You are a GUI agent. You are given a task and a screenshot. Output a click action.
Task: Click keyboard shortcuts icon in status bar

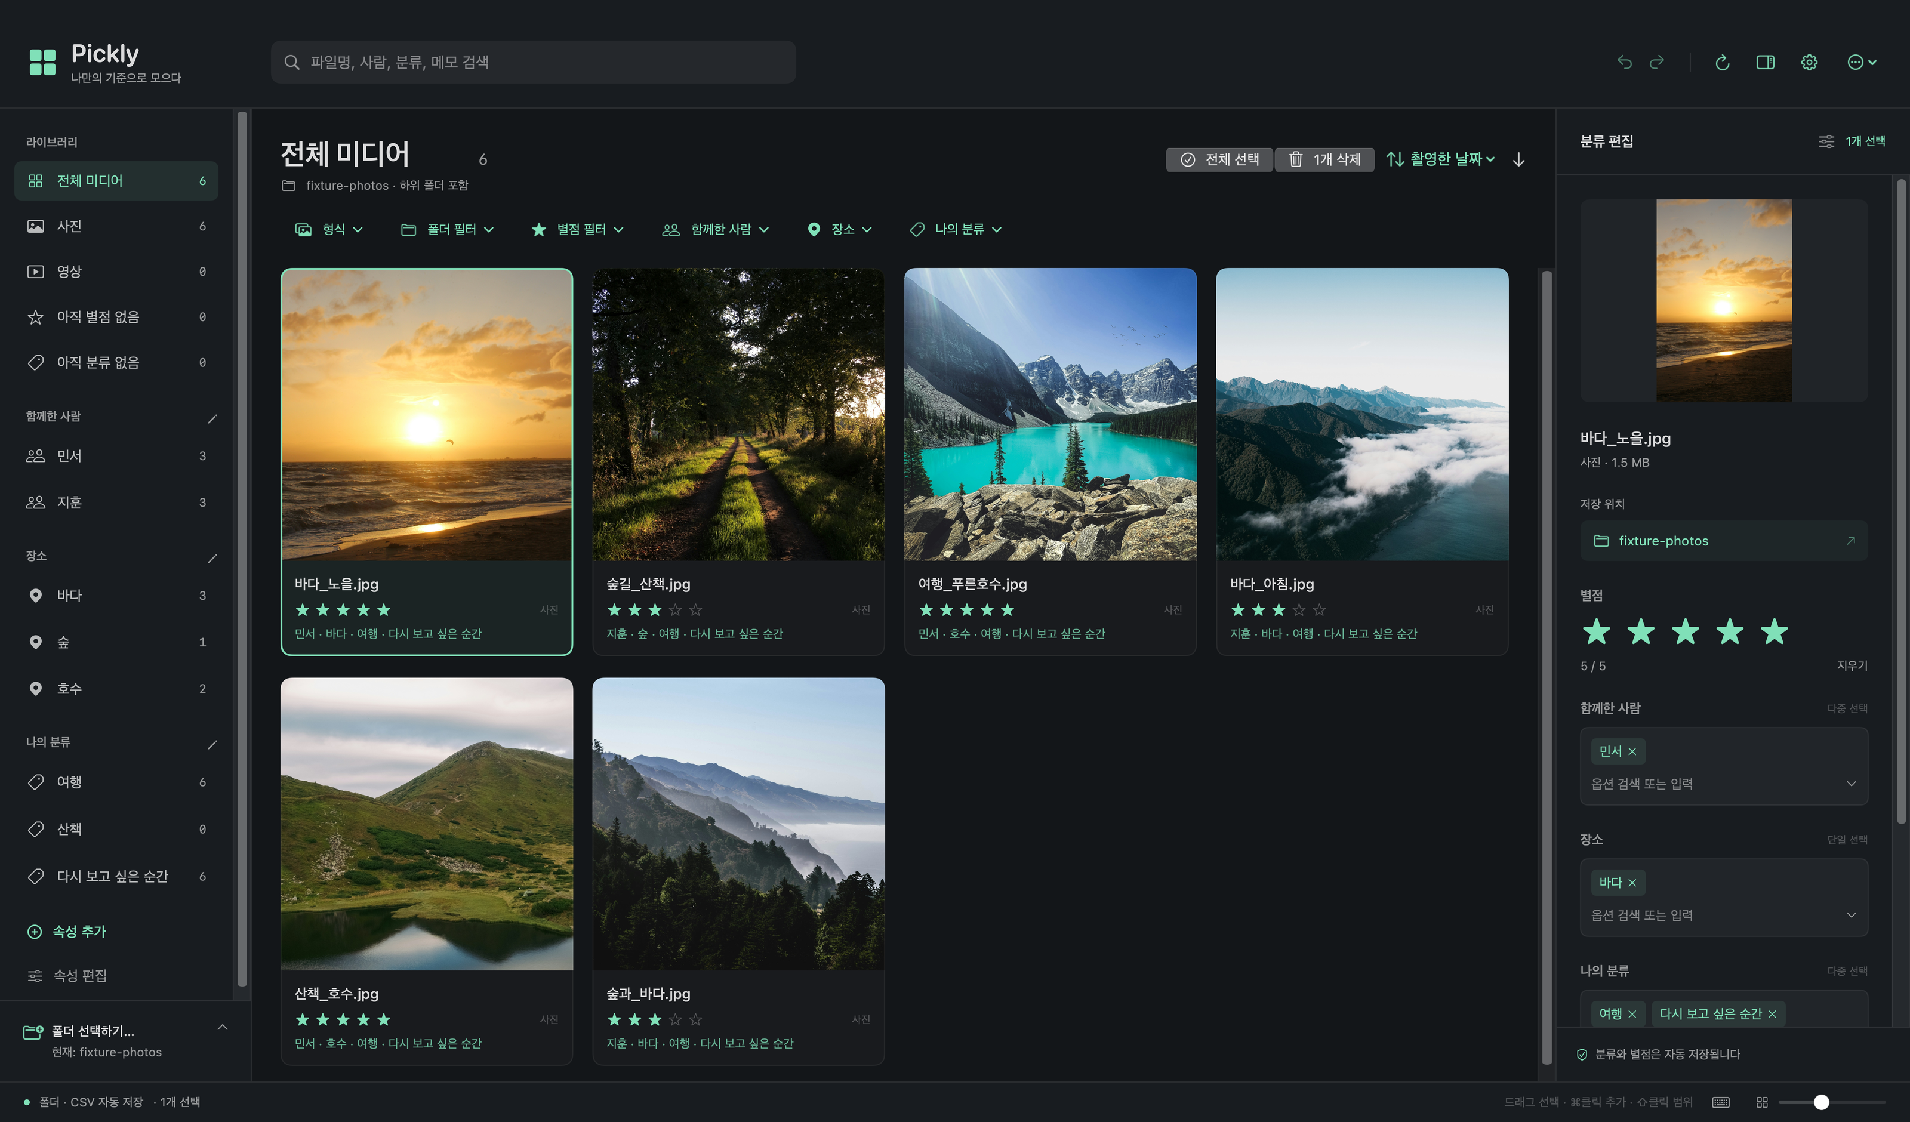pos(1721,1102)
